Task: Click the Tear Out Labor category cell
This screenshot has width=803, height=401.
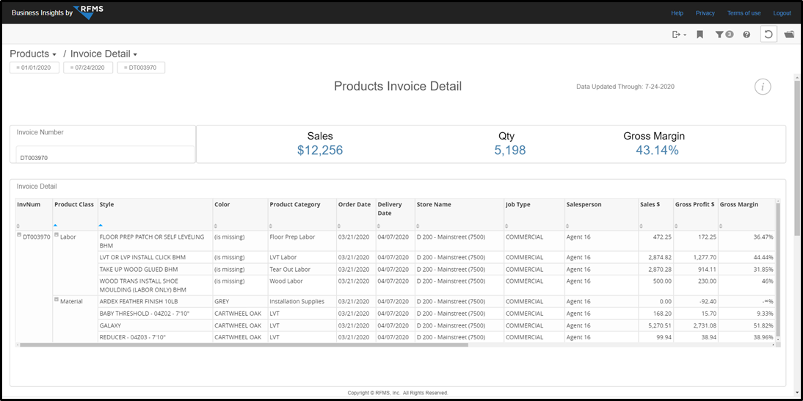Action: 302,269
